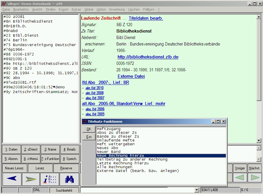
Task: Open the 'abg.Bd 2006' link
Action: click(95, 109)
